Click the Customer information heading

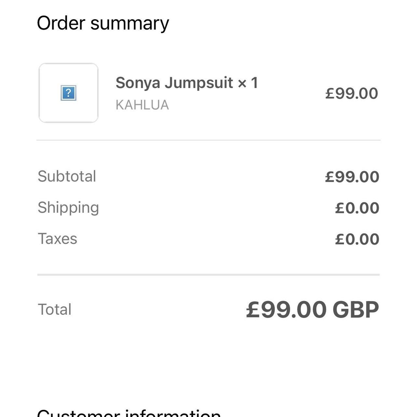coord(129,412)
